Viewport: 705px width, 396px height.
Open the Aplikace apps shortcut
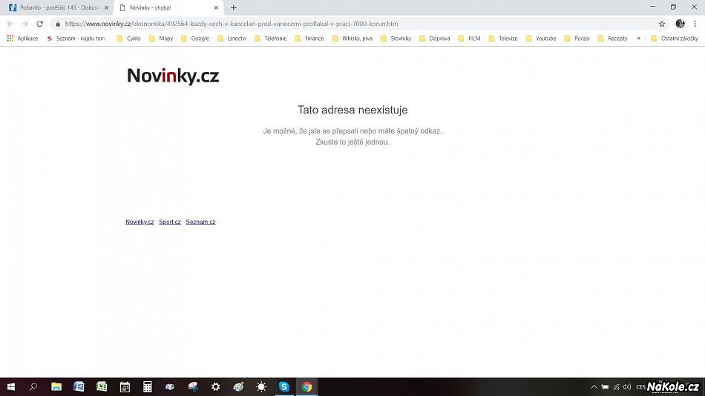22,39
